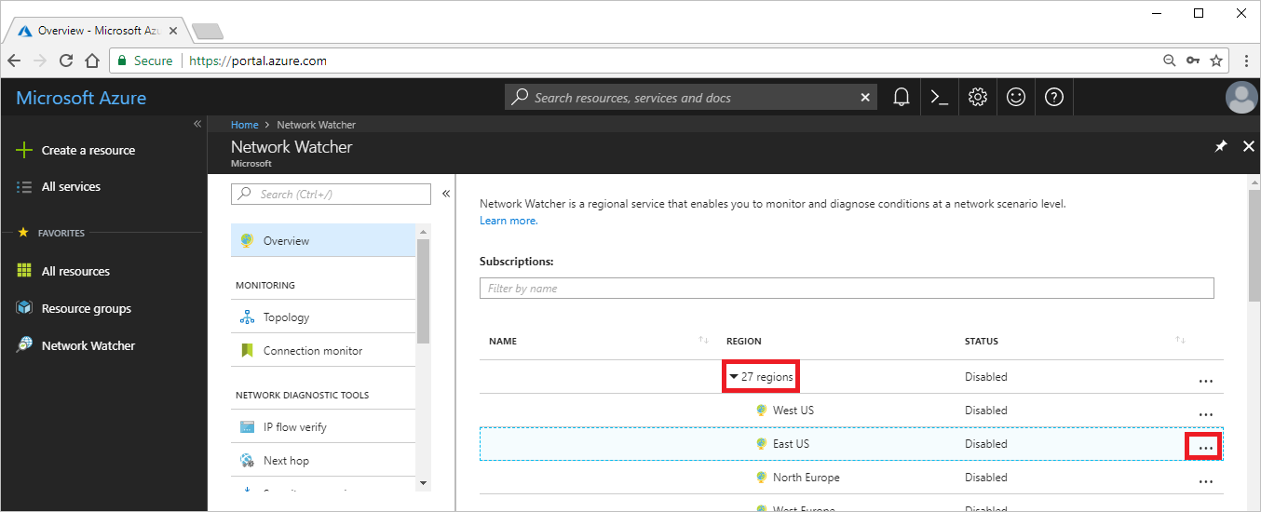1261x512 pixels.
Task: Close the Network Watcher blade
Action: (1249, 146)
